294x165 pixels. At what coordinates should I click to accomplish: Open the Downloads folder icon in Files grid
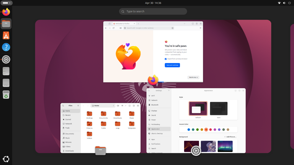point(118,115)
